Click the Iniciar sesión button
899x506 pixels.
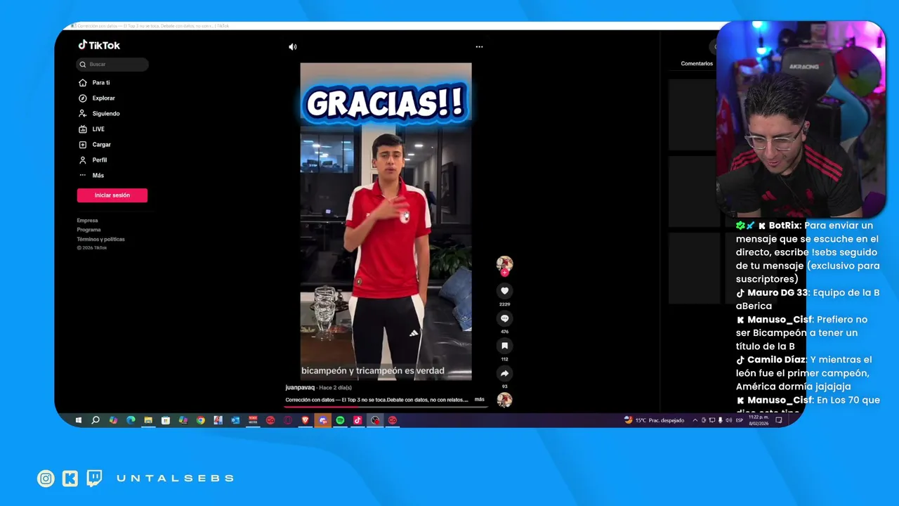[x=112, y=195]
